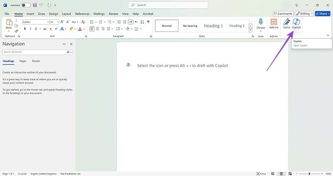Image resolution: width=333 pixels, height=176 pixels.
Task: Click the Paste clipboard icon
Action: [x=9, y=22]
